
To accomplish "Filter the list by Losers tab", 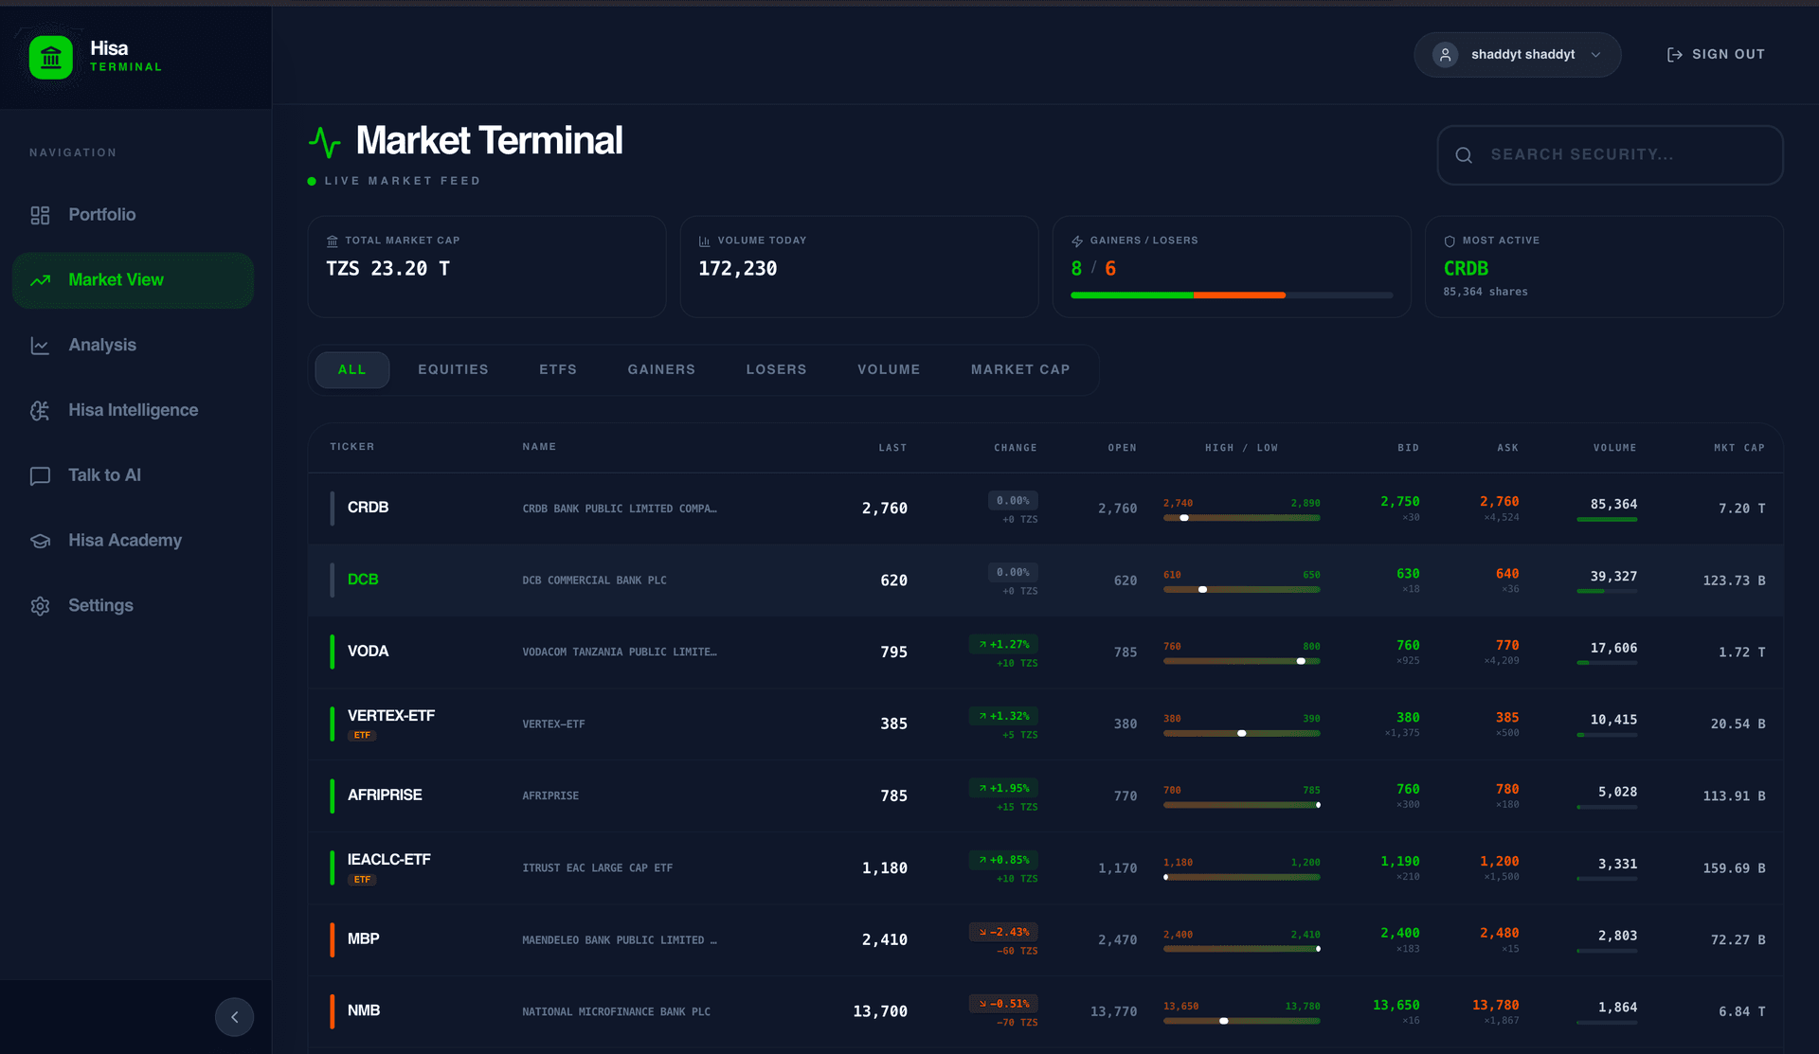I will click(x=776, y=369).
